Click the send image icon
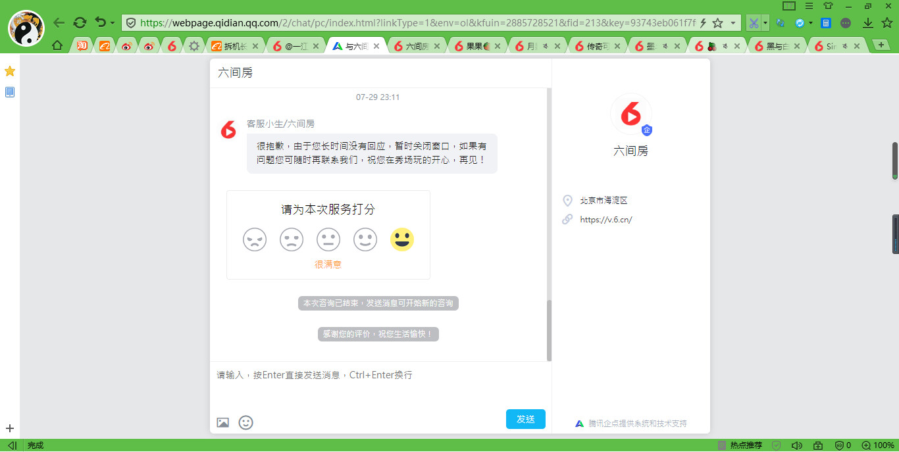Image resolution: width=899 pixels, height=452 pixels. coord(223,422)
